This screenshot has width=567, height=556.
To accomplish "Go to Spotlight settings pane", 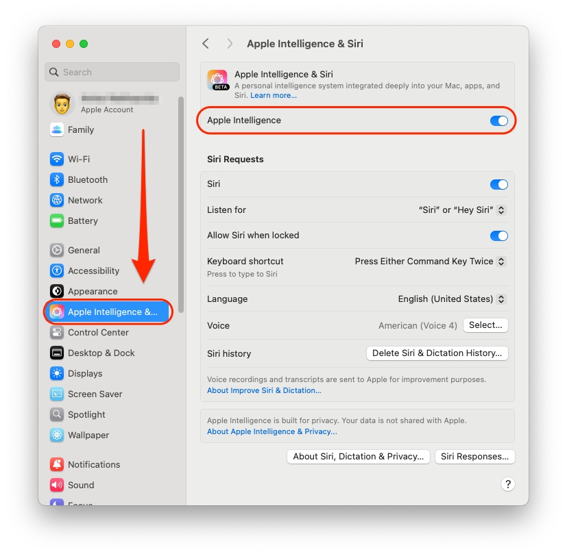I will (x=86, y=415).
